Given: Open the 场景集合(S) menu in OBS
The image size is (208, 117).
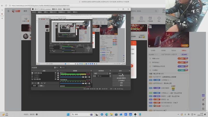Looking at the screenshot, I should coord(62,12).
